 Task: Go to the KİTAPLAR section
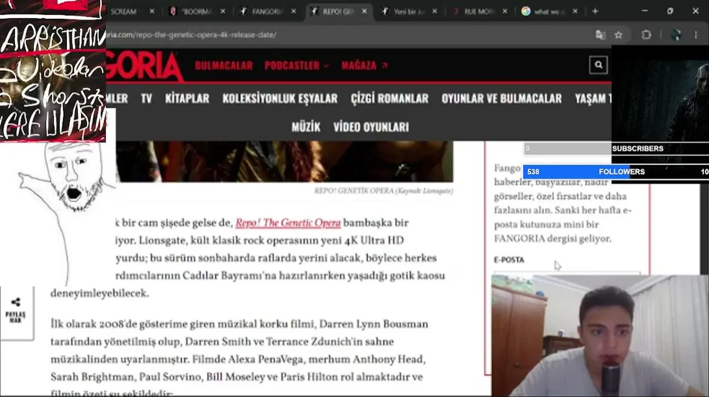pos(187,98)
